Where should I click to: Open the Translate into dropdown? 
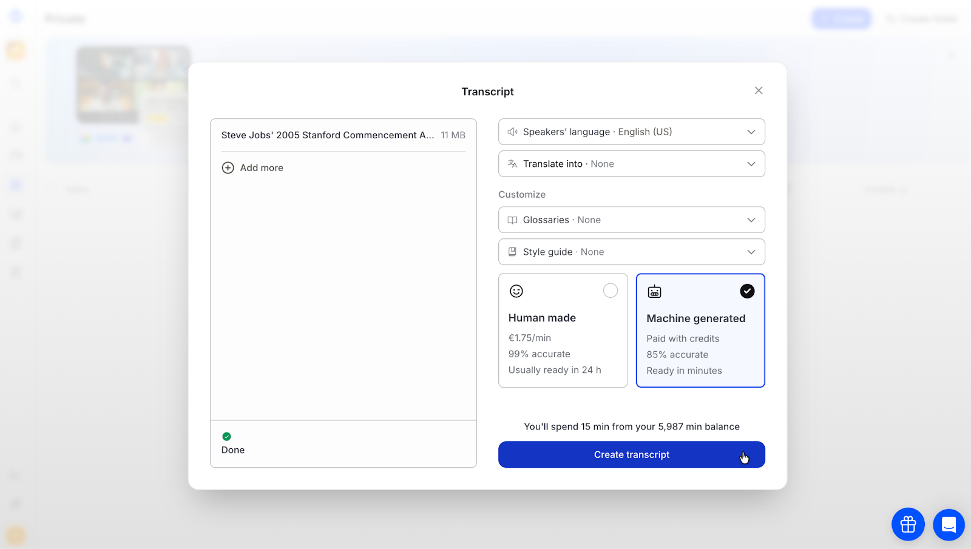(631, 164)
